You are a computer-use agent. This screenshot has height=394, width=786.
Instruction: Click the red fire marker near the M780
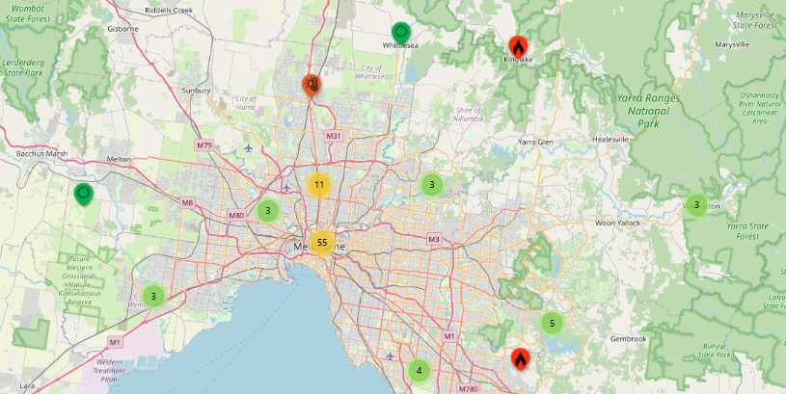click(x=520, y=359)
